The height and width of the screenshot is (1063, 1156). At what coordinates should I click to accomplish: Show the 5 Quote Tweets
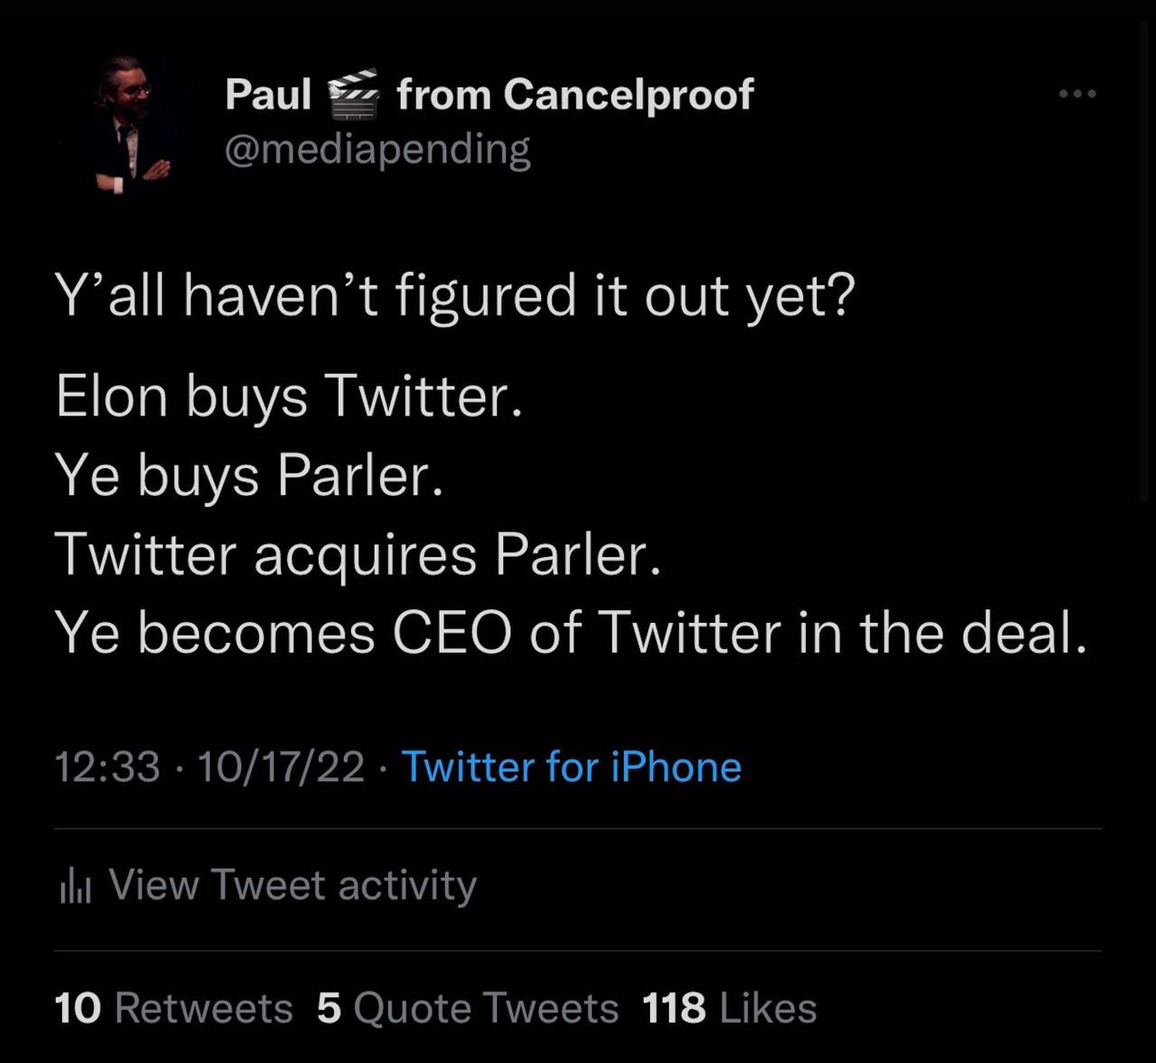[467, 1008]
